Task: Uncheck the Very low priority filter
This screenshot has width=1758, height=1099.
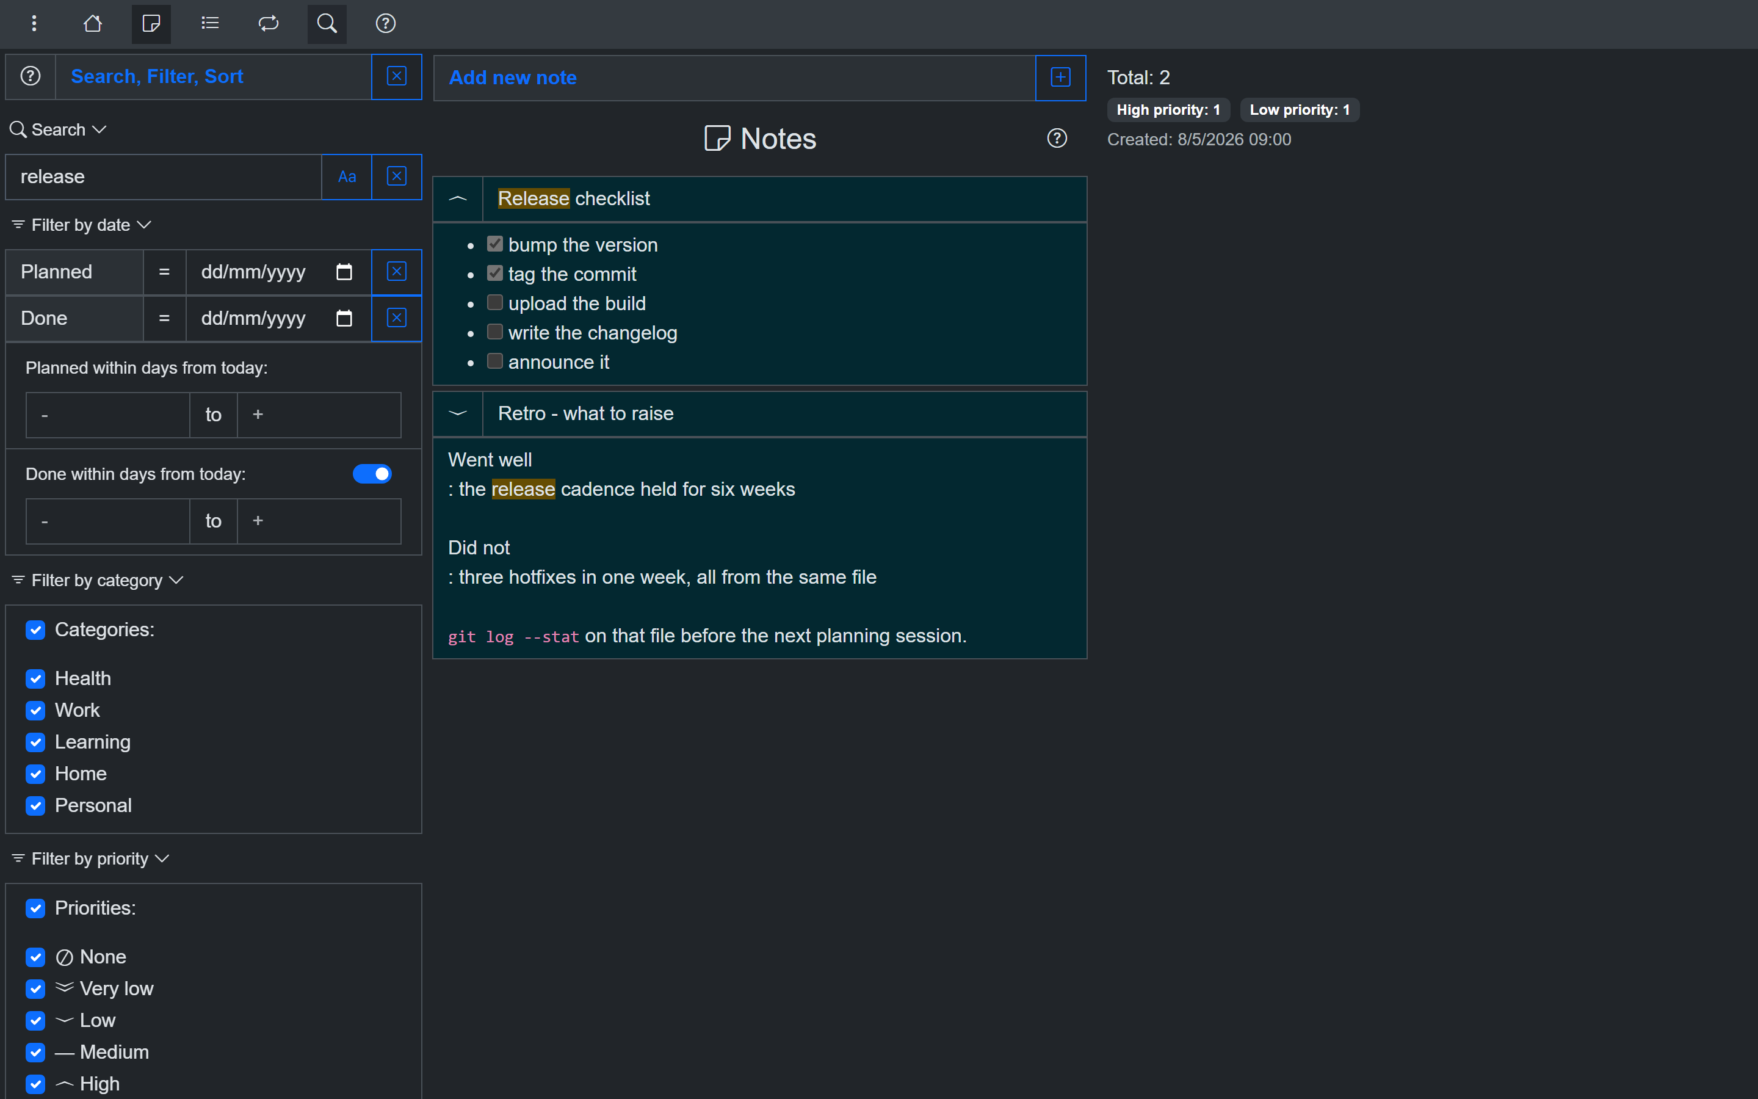Action: (35, 988)
